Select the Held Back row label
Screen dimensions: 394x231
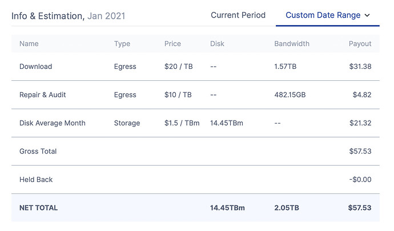coord(36,180)
